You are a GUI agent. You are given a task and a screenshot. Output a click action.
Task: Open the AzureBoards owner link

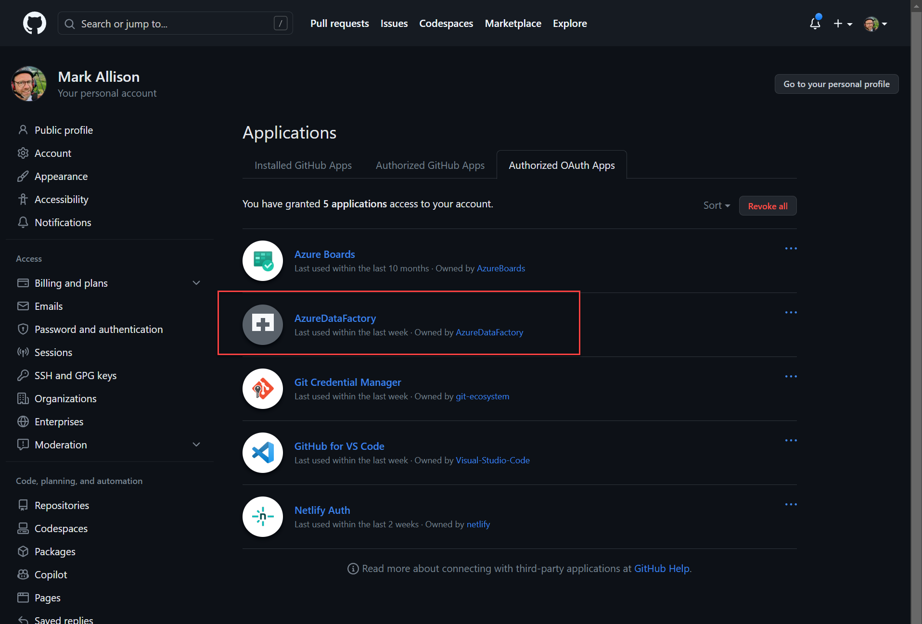point(501,268)
